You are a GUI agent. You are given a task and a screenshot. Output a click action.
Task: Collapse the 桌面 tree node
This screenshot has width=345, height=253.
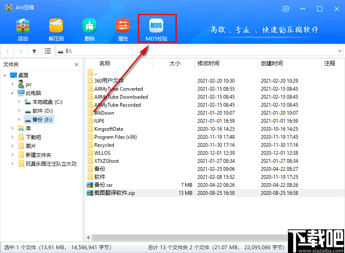[x=5, y=75]
